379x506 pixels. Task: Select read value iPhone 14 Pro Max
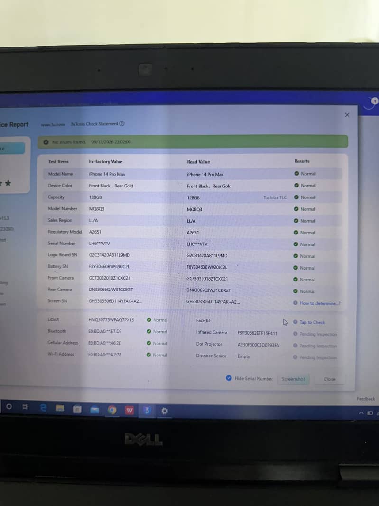(205, 174)
